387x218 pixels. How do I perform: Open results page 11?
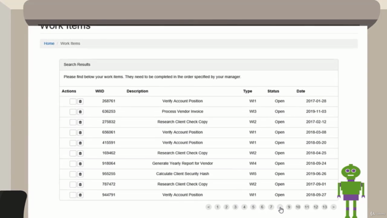(x=307, y=207)
